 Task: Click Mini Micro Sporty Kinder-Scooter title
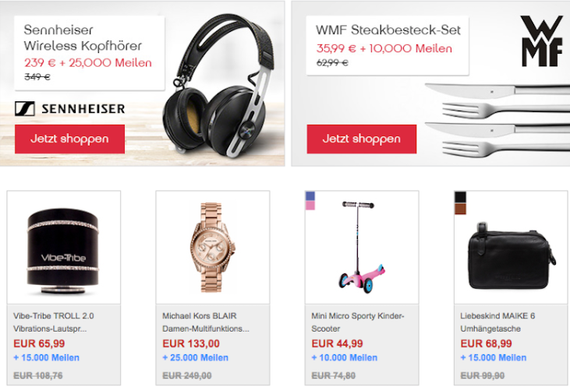coord(358,322)
